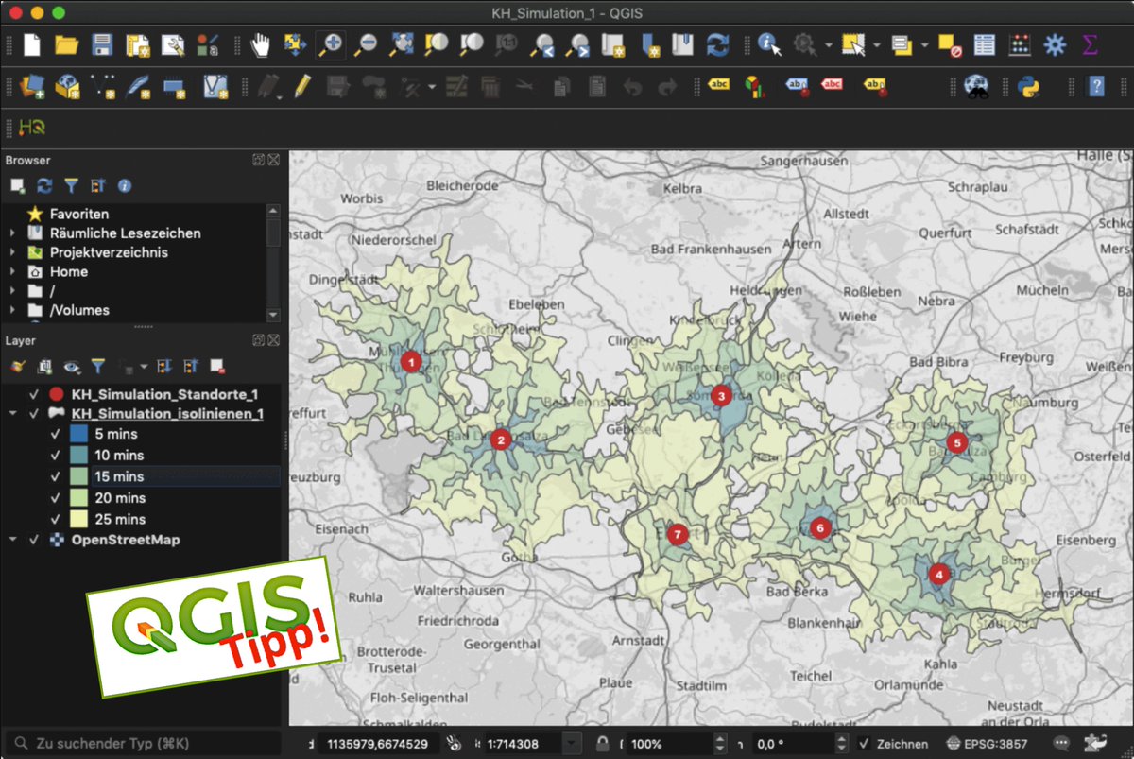This screenshot has height=759, width=1134.
Task: Select the Pan Map hand tool
Action: click(x=261, y=44)
